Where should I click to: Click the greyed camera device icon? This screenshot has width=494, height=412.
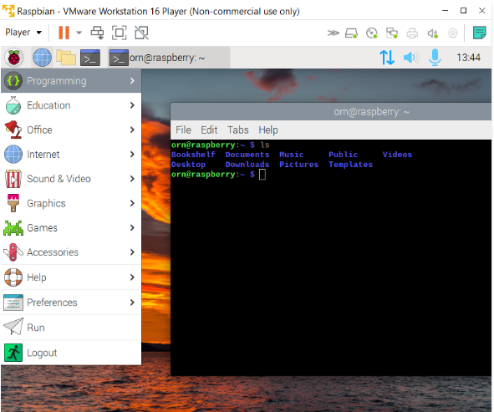(x=453, y=33)
